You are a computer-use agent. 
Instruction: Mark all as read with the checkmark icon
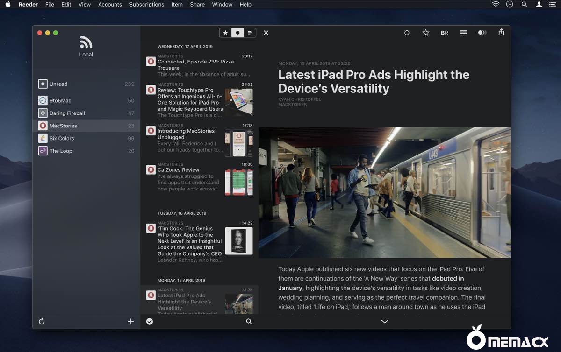click(x=150, y=321)
